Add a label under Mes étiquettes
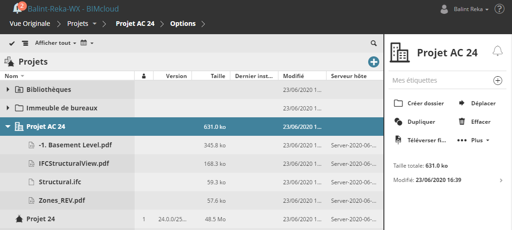Screen dimensions: 512x230 click(x=498, y=80)
